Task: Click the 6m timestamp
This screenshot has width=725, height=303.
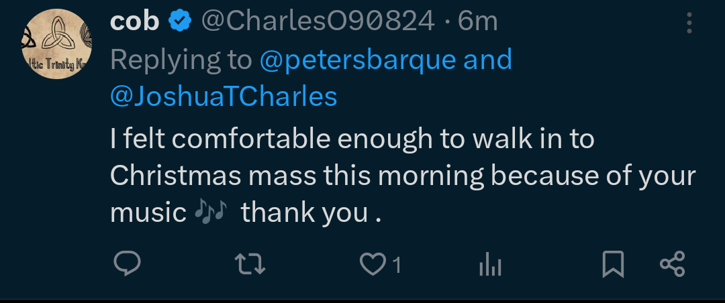Action: 477,22
